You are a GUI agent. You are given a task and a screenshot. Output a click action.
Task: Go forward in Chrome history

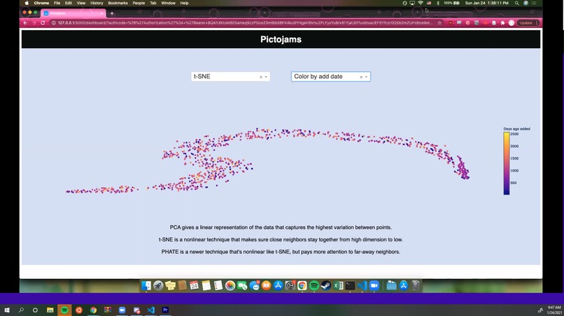(34, 22)
